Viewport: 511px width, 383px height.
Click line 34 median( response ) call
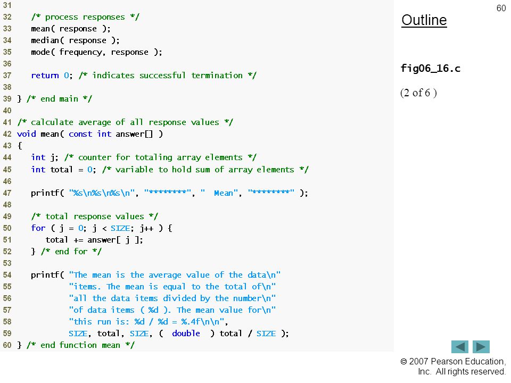pyautogui.click(x=75, y=40)
